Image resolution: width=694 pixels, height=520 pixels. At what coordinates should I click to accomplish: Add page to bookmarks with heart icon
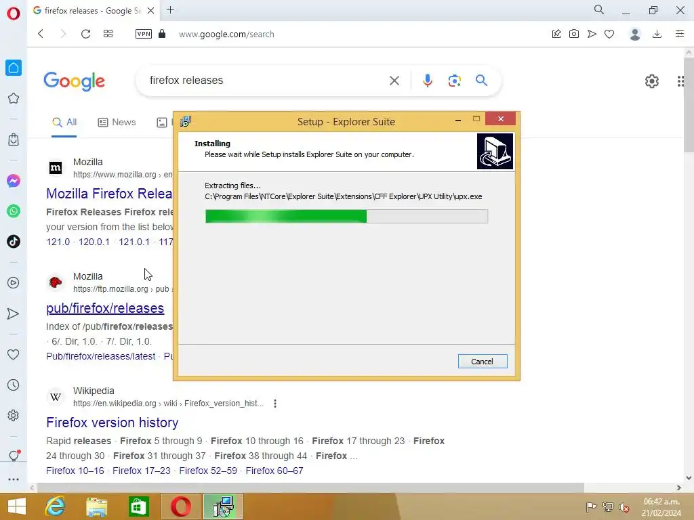pyautogui.click(x=609, y=34)
